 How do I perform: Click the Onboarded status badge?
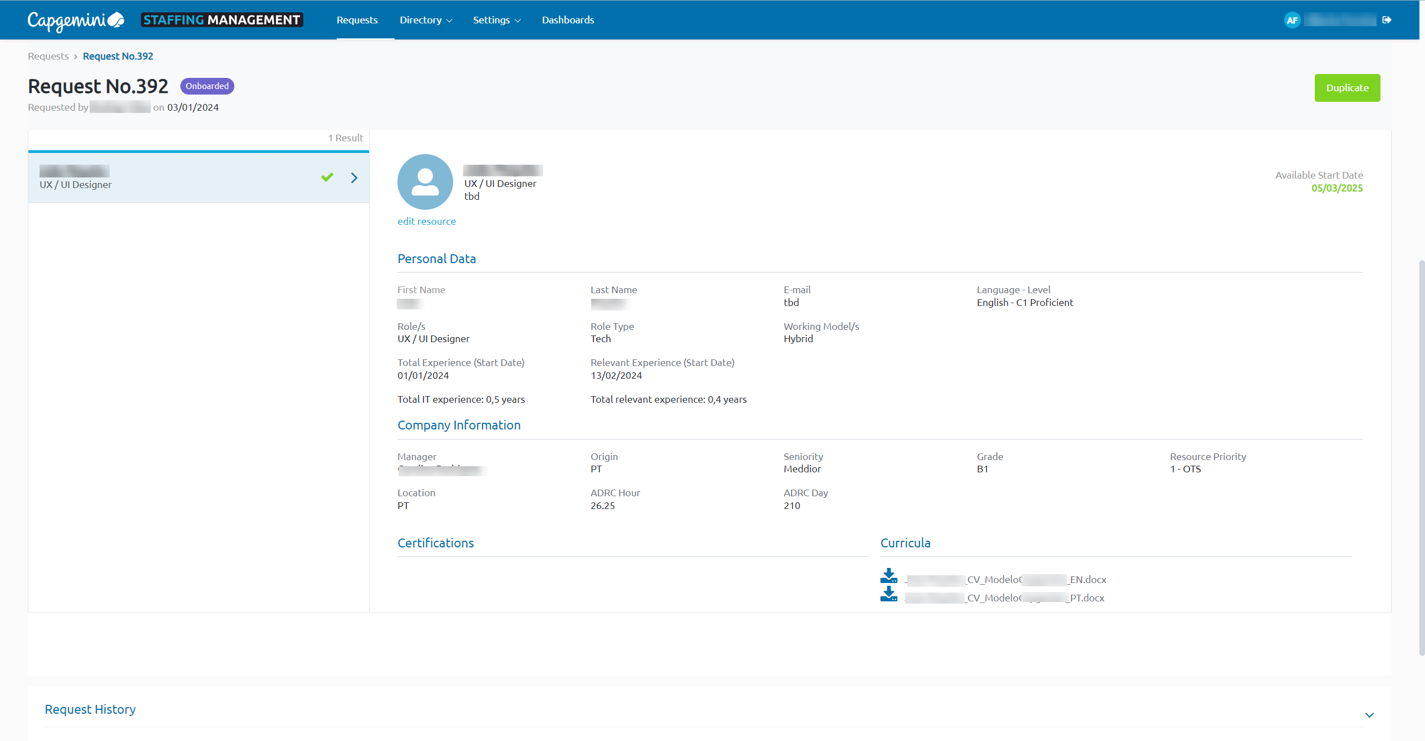click(207, 86)
